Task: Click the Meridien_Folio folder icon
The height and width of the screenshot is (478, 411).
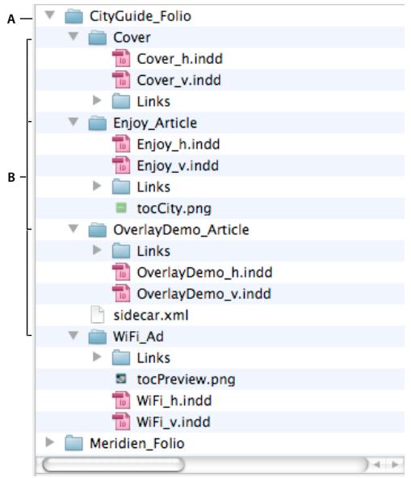Action: click(73, 443)
